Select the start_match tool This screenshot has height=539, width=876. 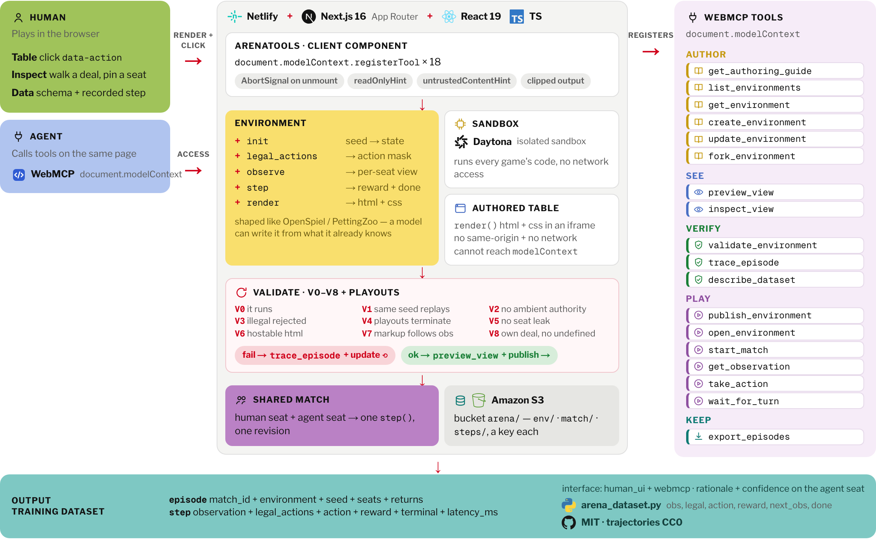click(775, 350)
